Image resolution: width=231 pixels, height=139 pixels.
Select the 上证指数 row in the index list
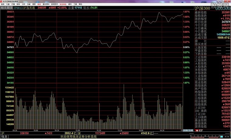201,57
